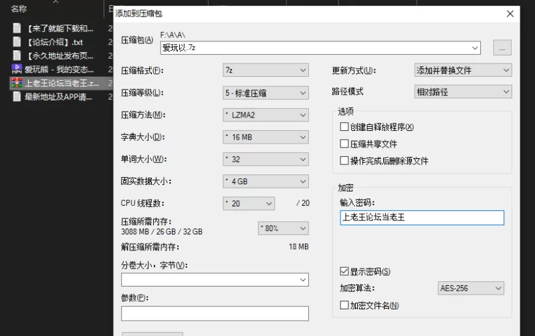Image resolution: width=535 pixels, height=336 pixels.
Task: Open the 加密算法 AES-256 dropdown
Action: [x=471, y=289]
